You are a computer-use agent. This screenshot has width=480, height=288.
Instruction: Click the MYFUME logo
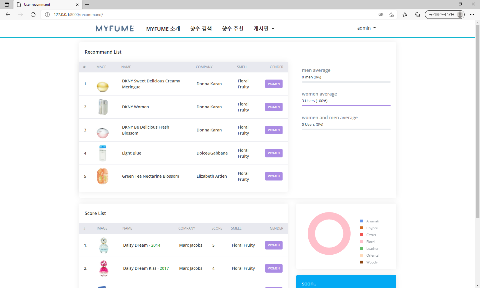(x=115, y=29)
